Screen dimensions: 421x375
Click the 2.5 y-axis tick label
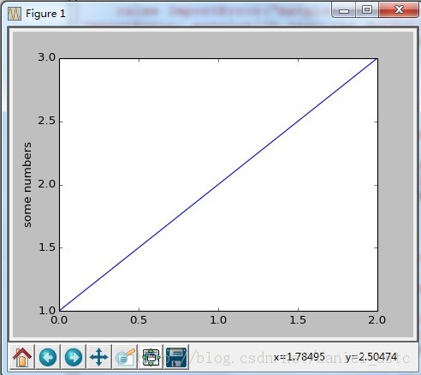tap(47, 121)
